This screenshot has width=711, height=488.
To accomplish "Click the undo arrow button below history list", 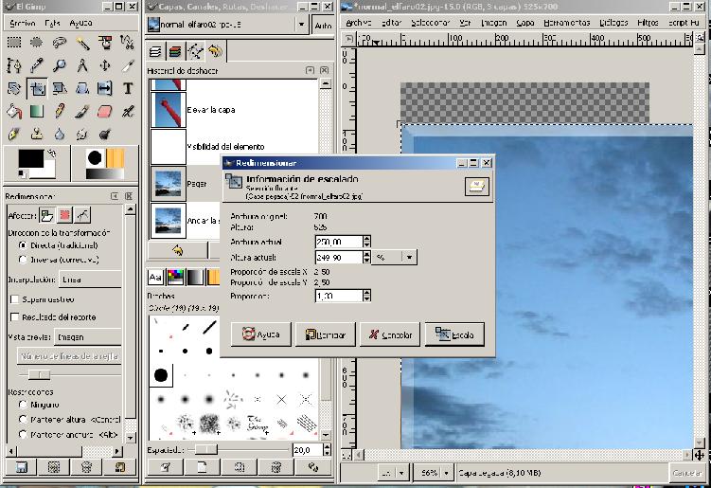I will point(178,250).
